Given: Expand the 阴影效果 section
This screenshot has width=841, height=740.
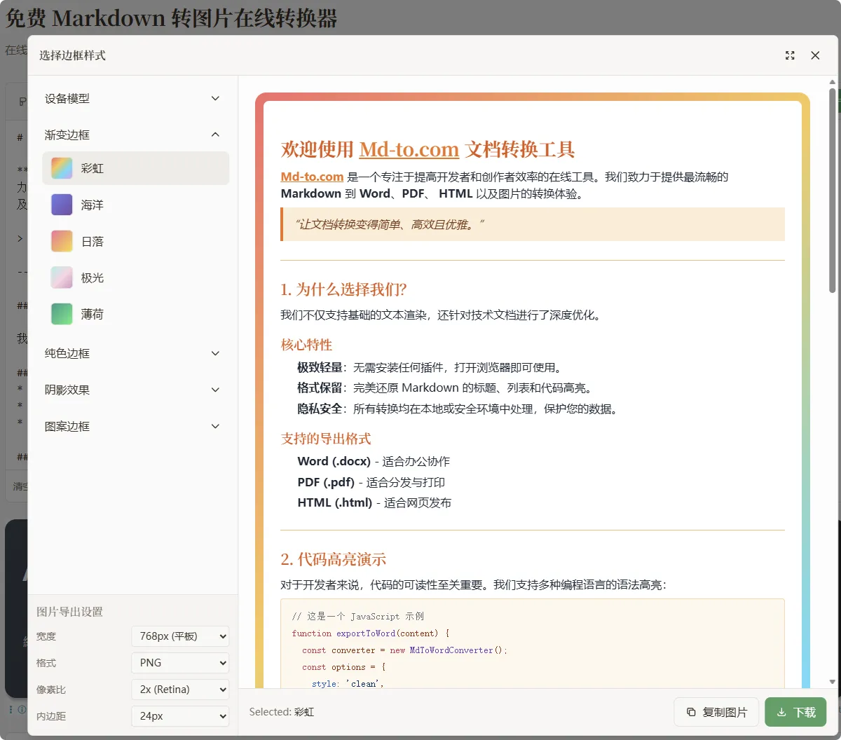Looking at the screenshot, I should (x=132, y=390).
